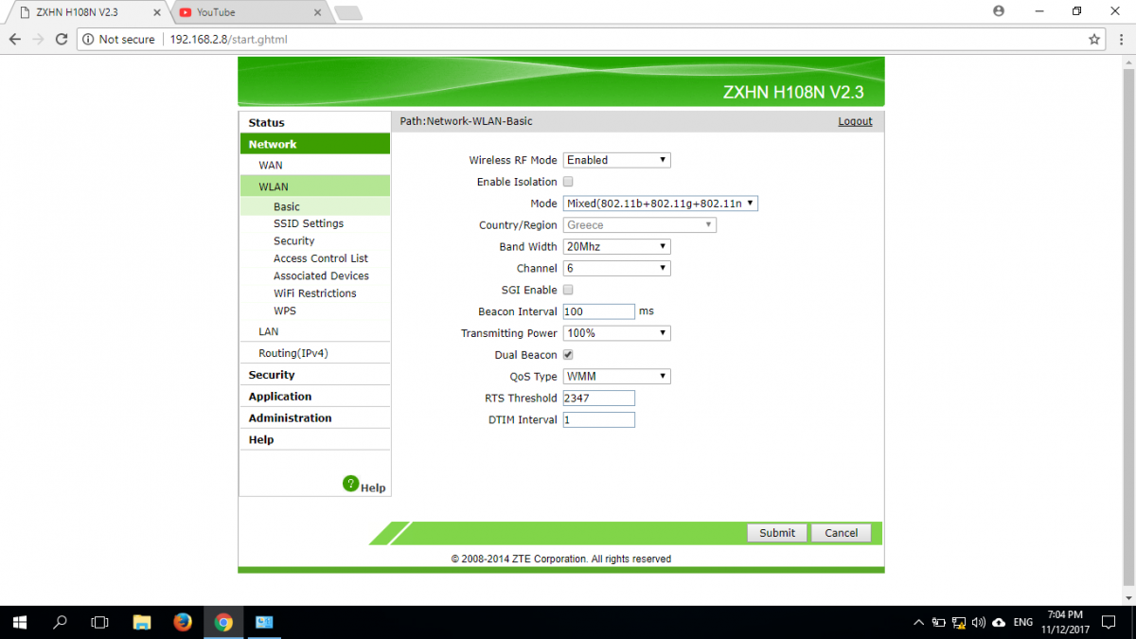Click the Chrome icon on the taskbar

pyautogui.click(x=223, y=622)
